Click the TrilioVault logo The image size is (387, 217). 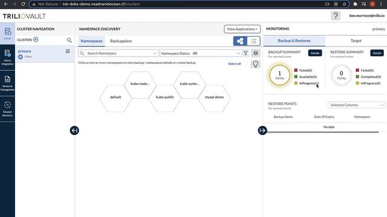(x=24, y=16)
